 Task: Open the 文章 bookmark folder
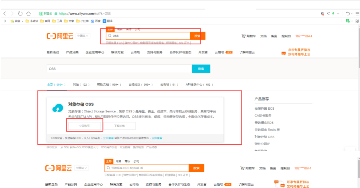[69, 21]
